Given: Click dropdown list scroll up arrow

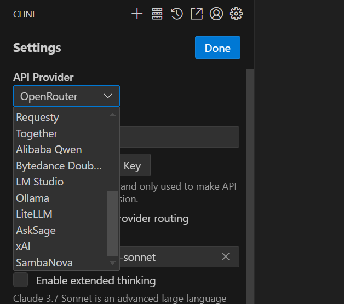Looking at the screenshot, I should coord(112,115).
